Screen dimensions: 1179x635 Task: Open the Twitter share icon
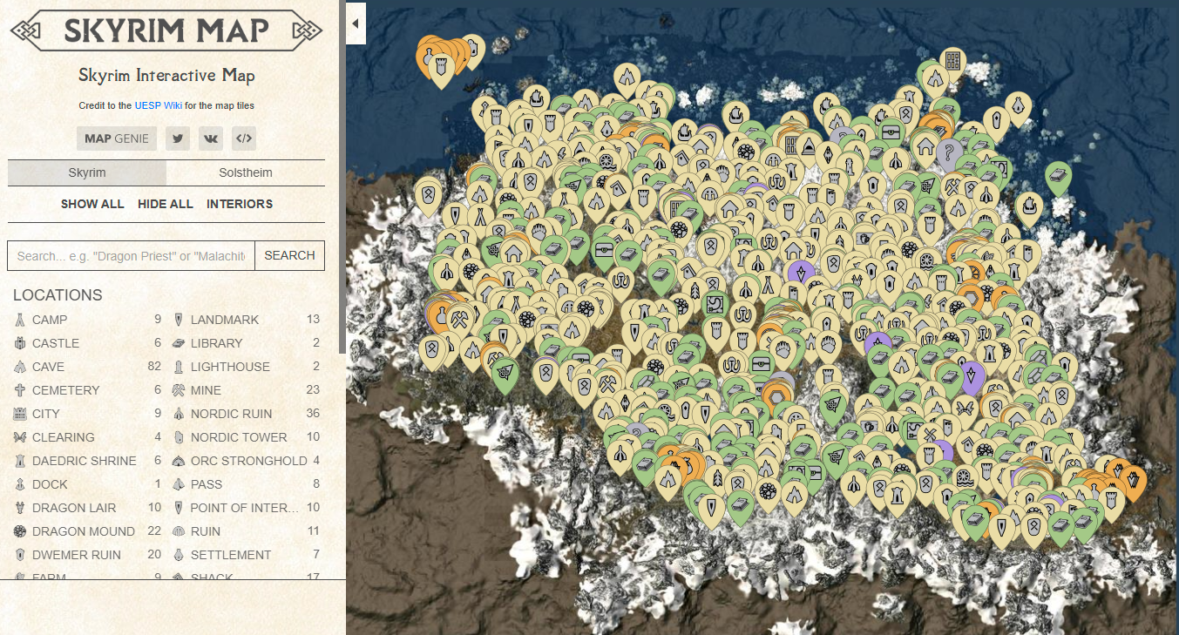(178, 138)
